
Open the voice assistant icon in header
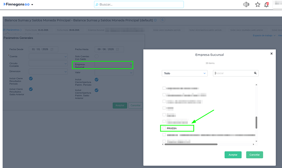click(x=246, y=5)
